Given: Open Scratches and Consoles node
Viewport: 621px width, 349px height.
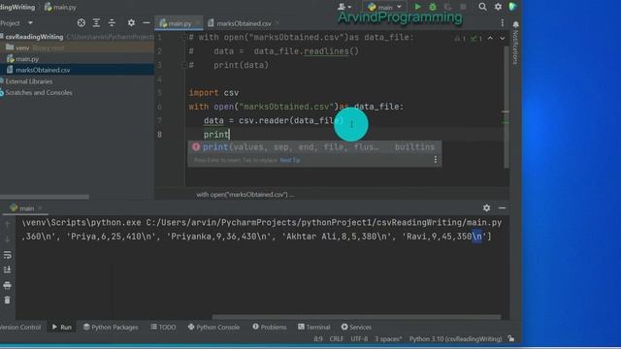Looking at the screenshot, I should tap(39, 93).
